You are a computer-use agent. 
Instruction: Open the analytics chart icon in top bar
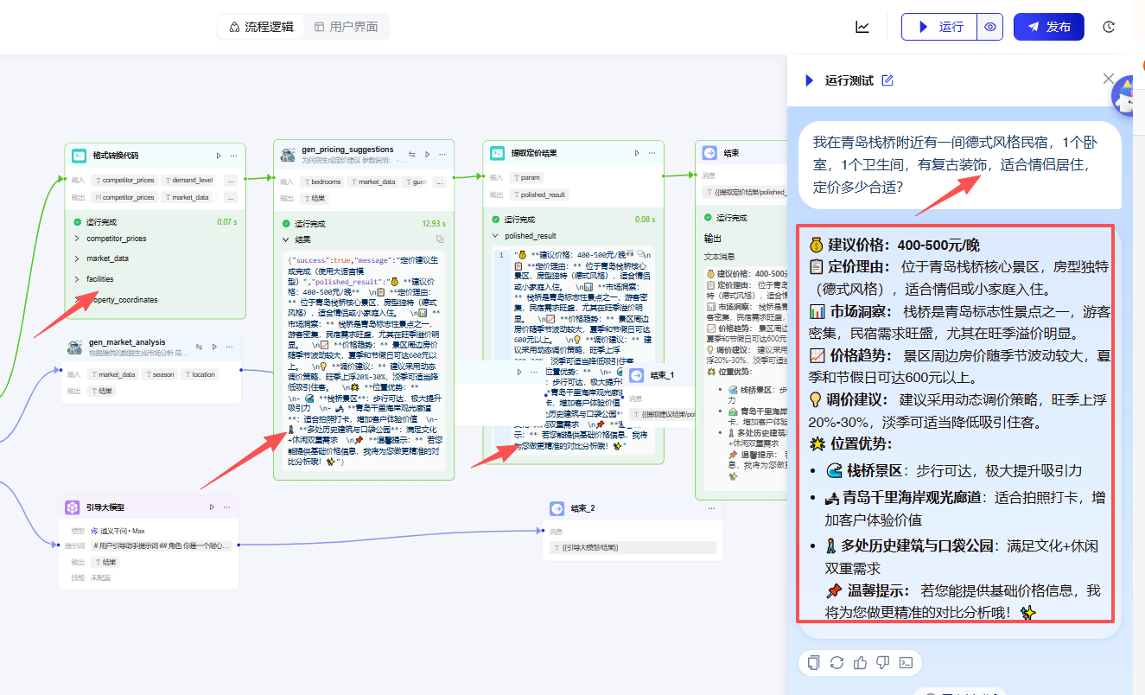[862, 27]
